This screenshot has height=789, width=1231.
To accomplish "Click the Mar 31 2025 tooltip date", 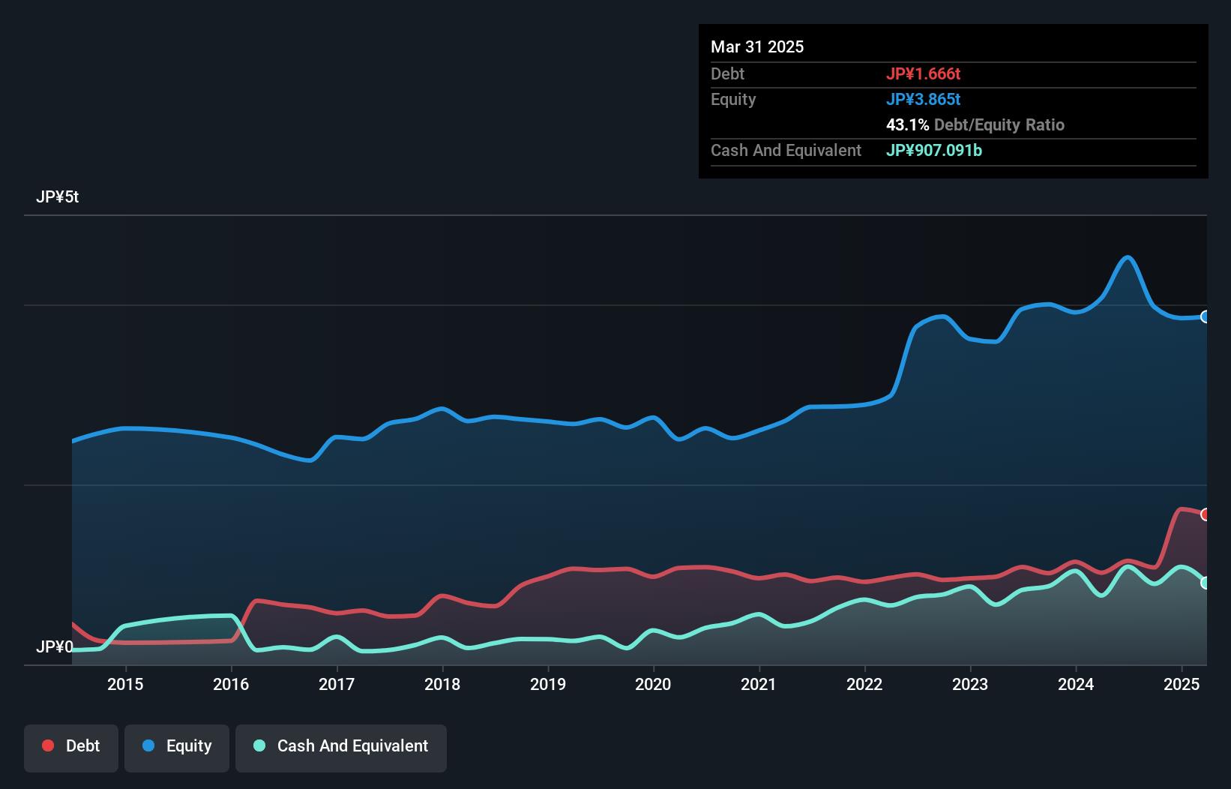I will [757, 47].
